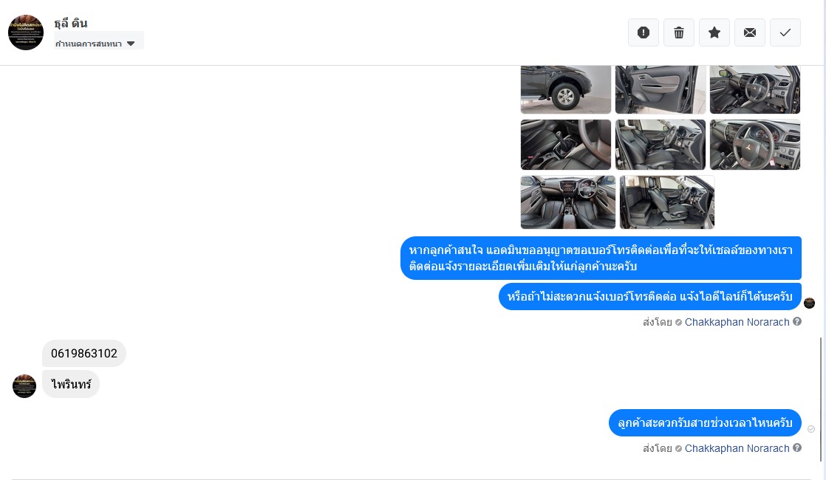826x480 pixels.
Task: Click the conversation vertical scrollbar
Action: (821, 400)
